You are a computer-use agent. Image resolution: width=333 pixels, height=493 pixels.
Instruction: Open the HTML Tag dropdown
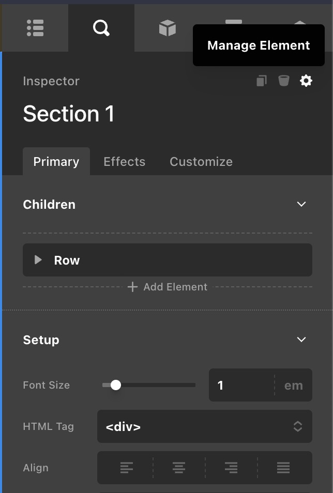point(204,426)
